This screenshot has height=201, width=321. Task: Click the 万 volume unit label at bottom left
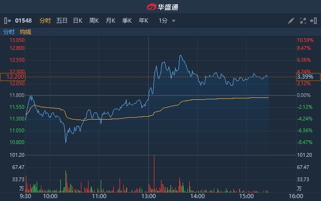[x=22, y=188]
